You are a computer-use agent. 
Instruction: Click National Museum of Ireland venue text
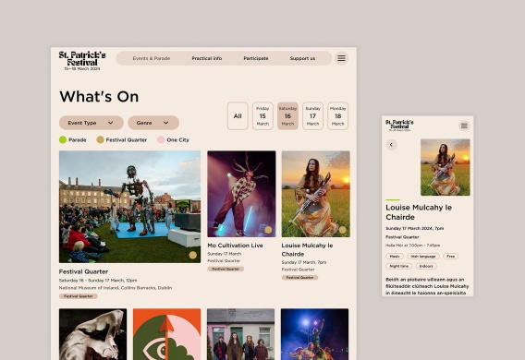click(116, 287)
